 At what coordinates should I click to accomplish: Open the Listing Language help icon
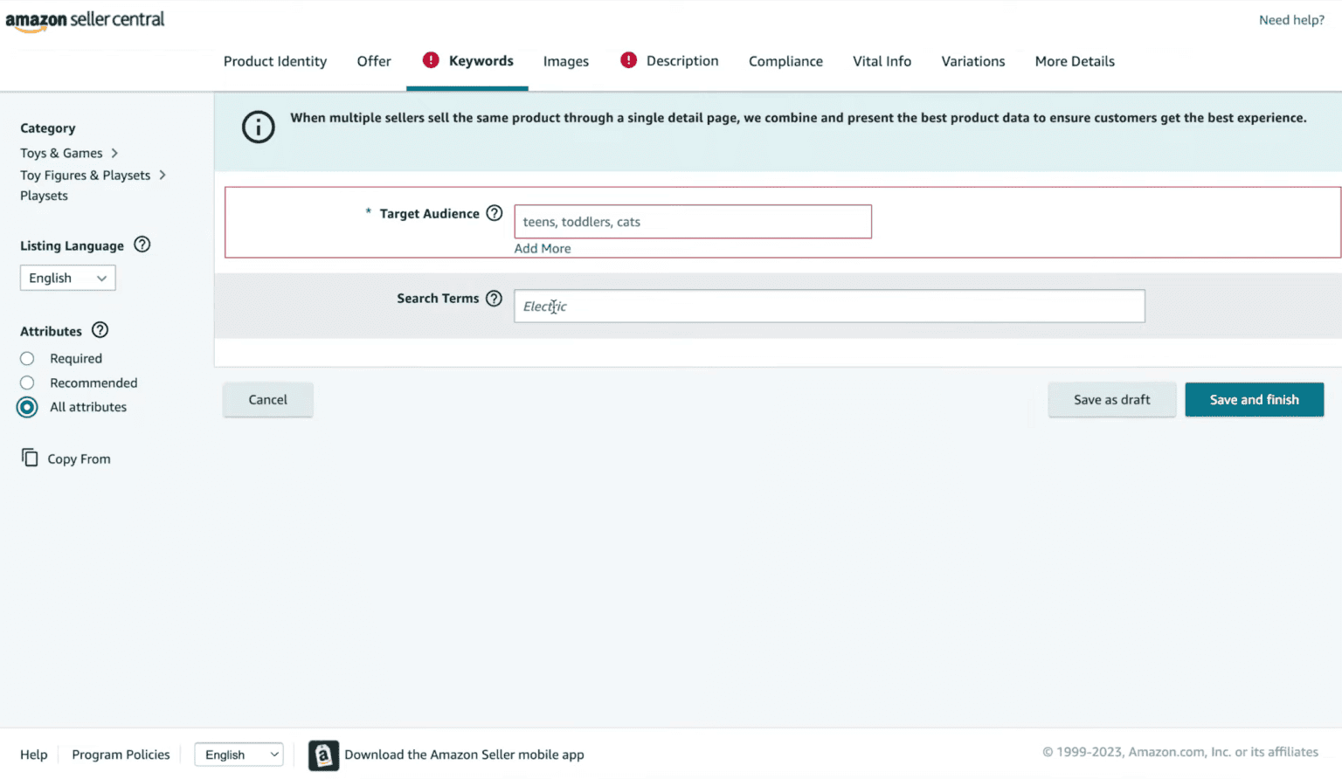(142, 245)
